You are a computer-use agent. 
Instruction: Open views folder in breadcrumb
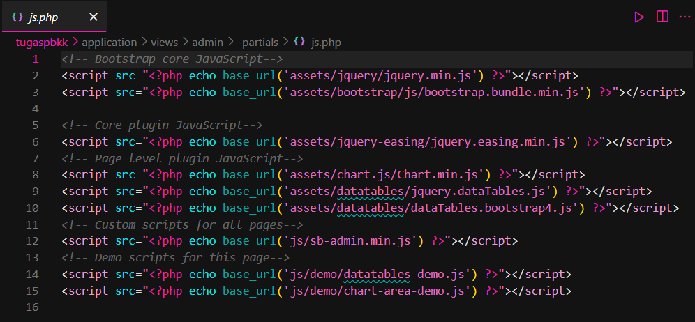click(x=165, y=43)
